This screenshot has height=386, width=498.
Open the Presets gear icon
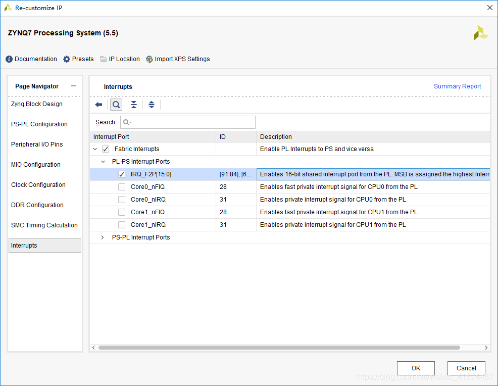[x=66, y=59]
